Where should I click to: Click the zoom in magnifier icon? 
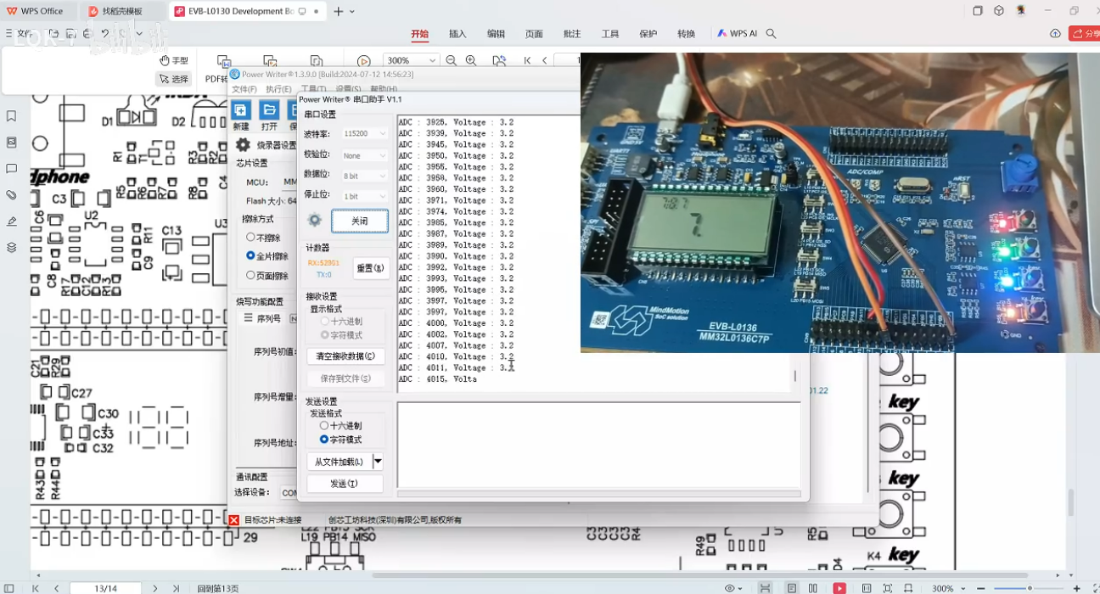[471, 61]
